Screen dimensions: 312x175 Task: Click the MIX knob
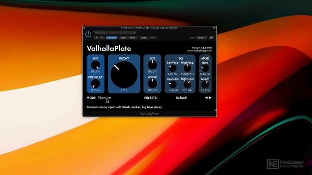96,65
